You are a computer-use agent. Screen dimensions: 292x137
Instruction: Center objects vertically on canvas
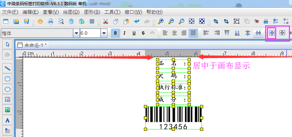tap(282, 33)
